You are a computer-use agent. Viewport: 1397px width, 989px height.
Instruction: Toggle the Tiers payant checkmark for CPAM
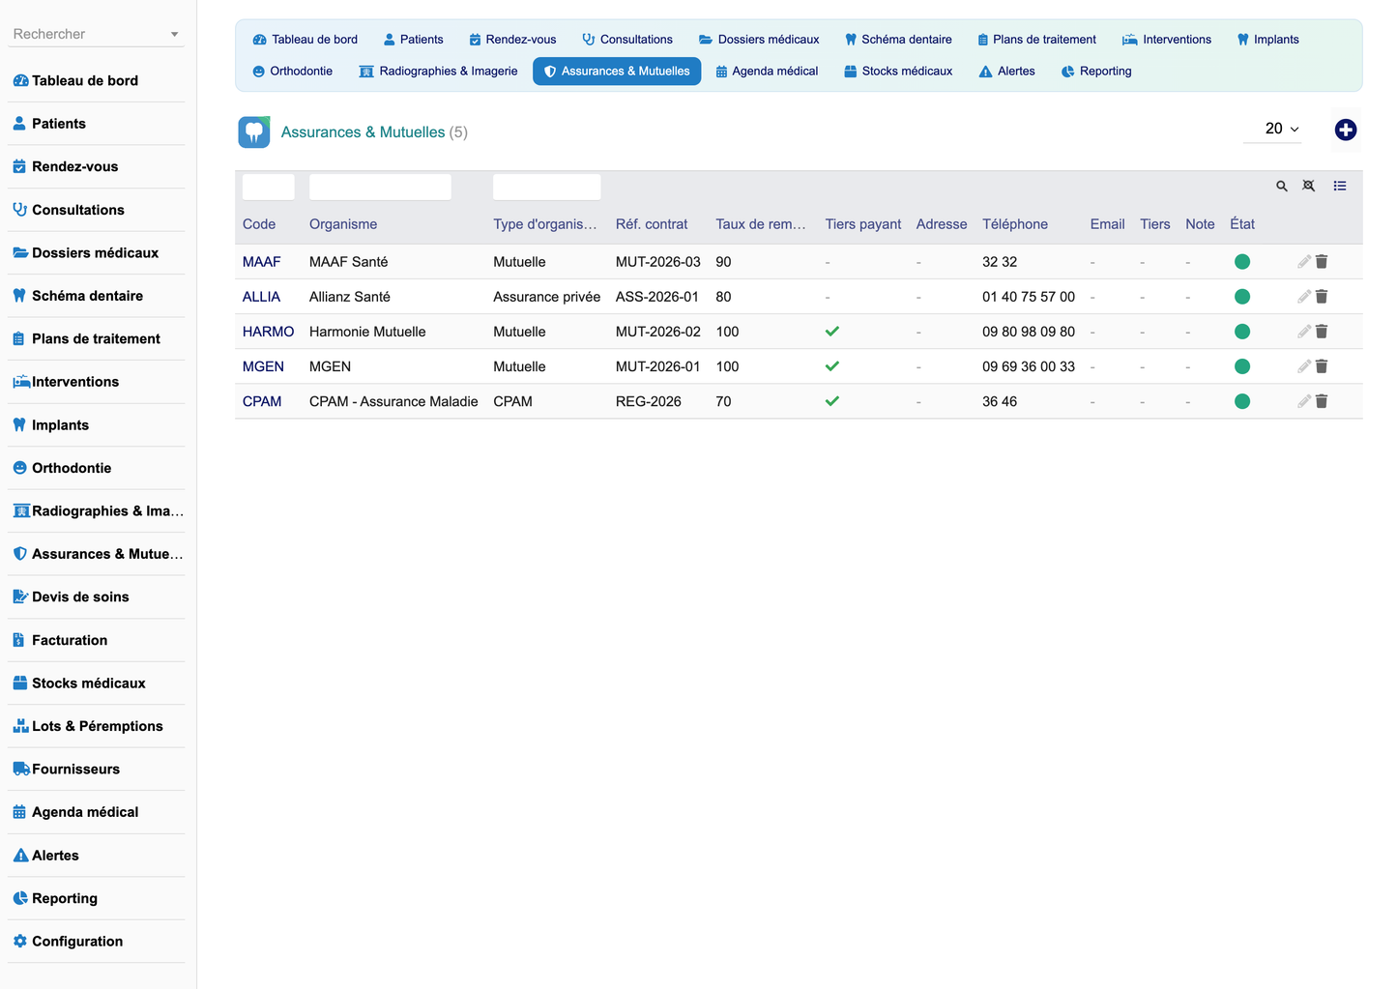pyautogui.click(x=831, y=401)
